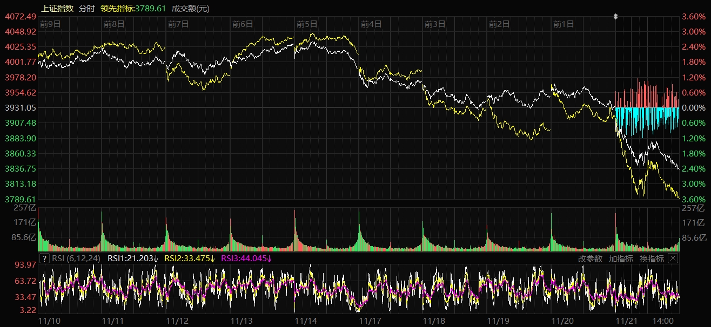Screen dimensions: 711x327
Task: Click 改参数 to modify indicator parameters
Action: (x=590, y=258)
